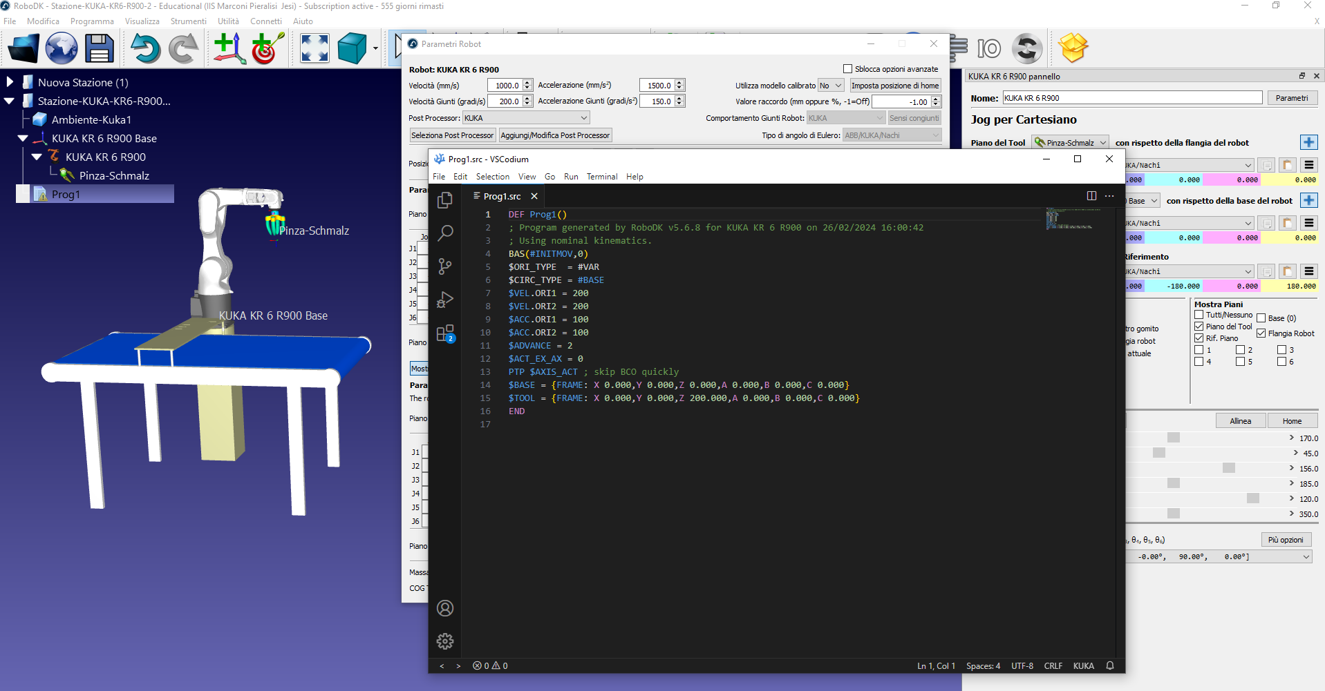Check plane checkbox 1 under Mostra Piani

[x=1199, y=350]
